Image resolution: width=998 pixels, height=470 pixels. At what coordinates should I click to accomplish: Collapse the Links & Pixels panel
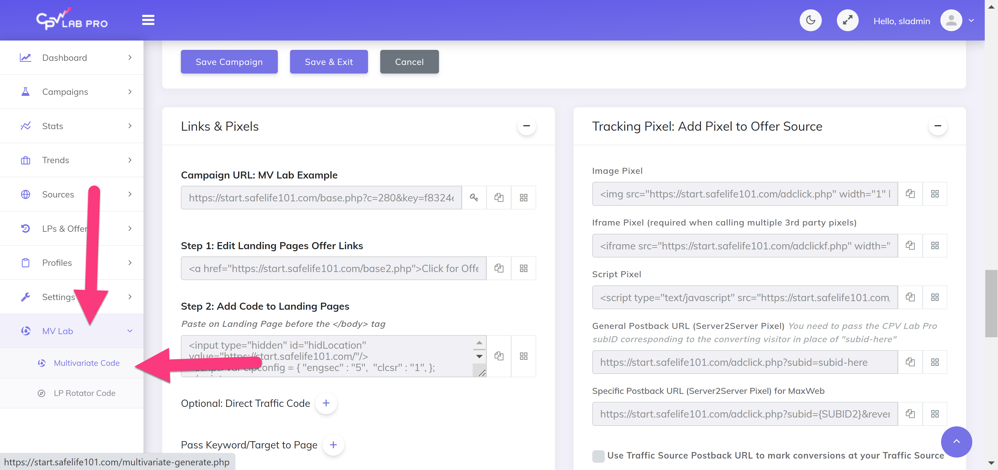(x=527, y=126)
